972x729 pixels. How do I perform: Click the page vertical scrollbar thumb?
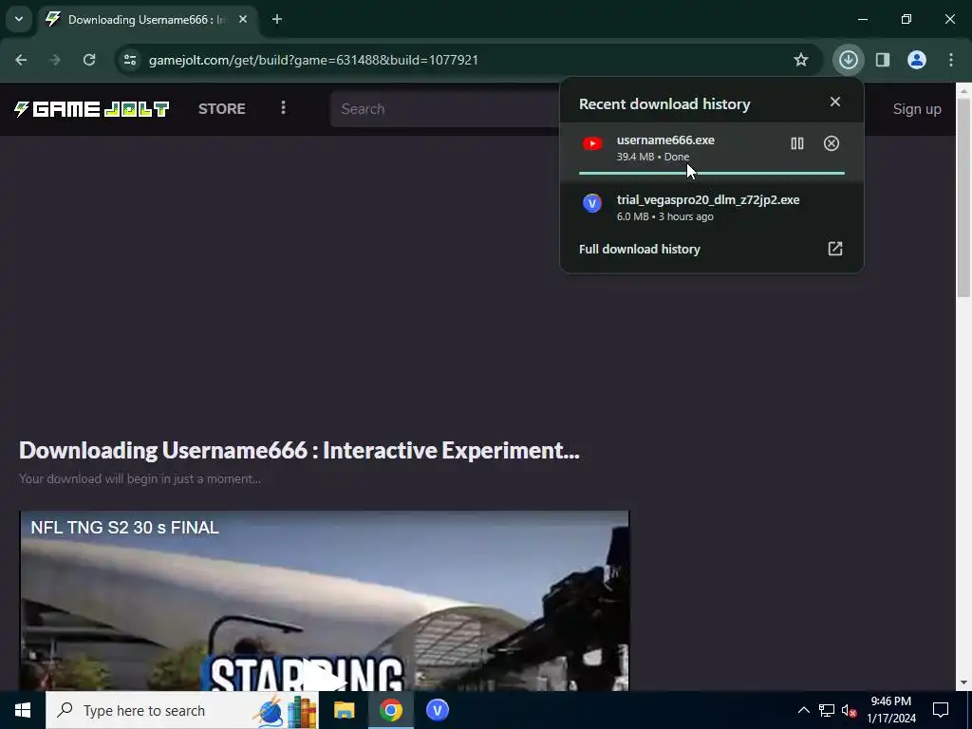click(963, 198)
